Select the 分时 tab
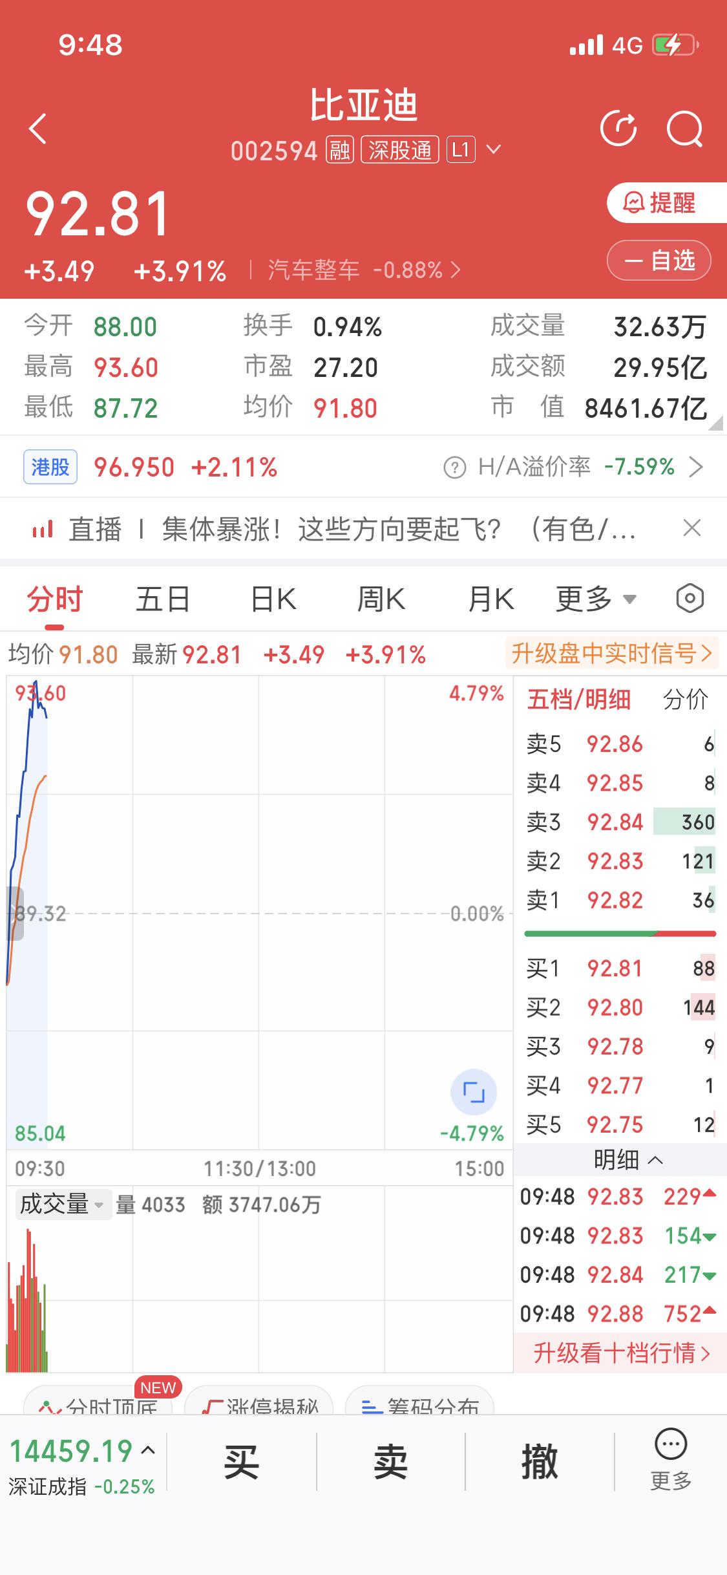727x1575 pixels. click(x=54, y=599)
